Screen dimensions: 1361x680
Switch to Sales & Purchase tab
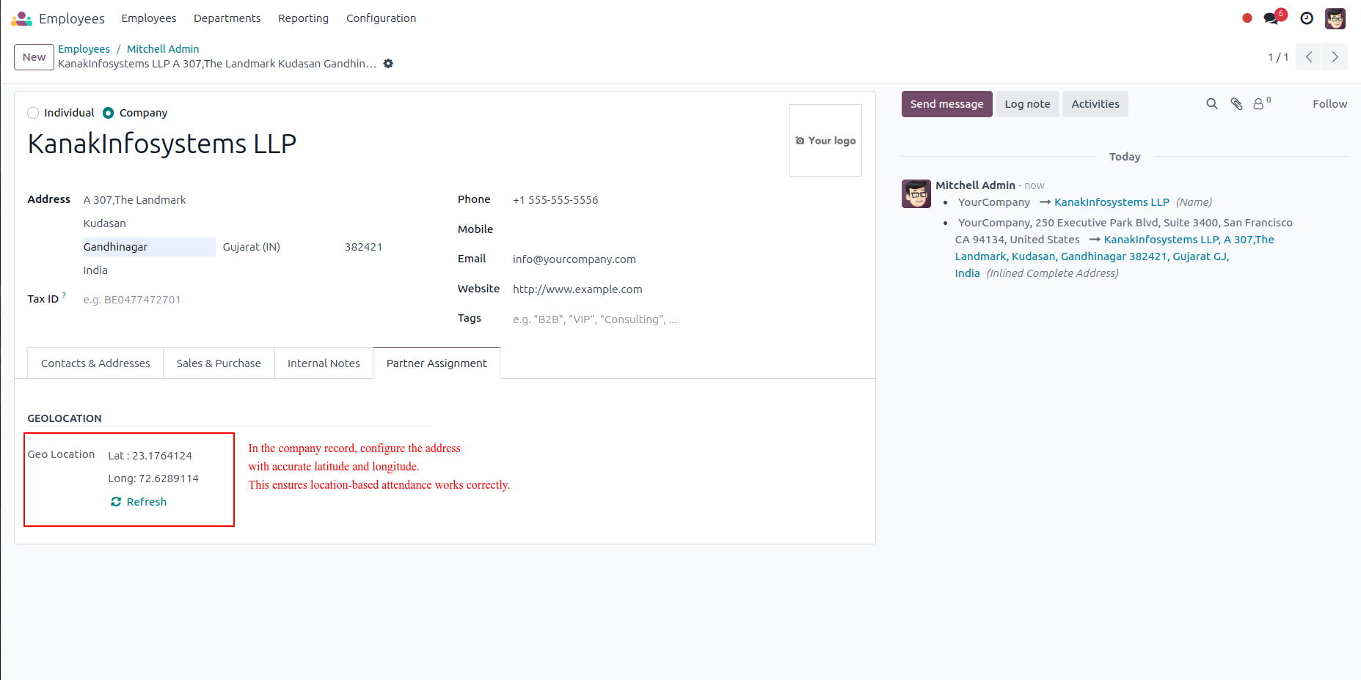pyautogui.click(x=219, y=363)
